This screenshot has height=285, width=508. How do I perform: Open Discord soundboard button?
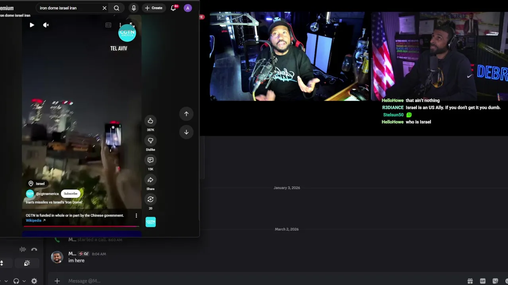pyautogui.click(x=27, y=263)
